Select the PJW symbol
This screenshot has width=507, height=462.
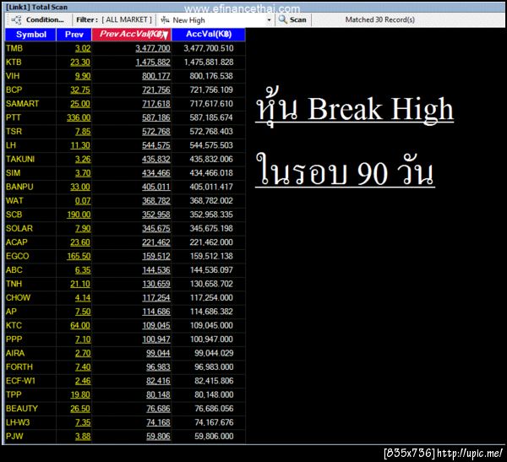pos(14,437)
